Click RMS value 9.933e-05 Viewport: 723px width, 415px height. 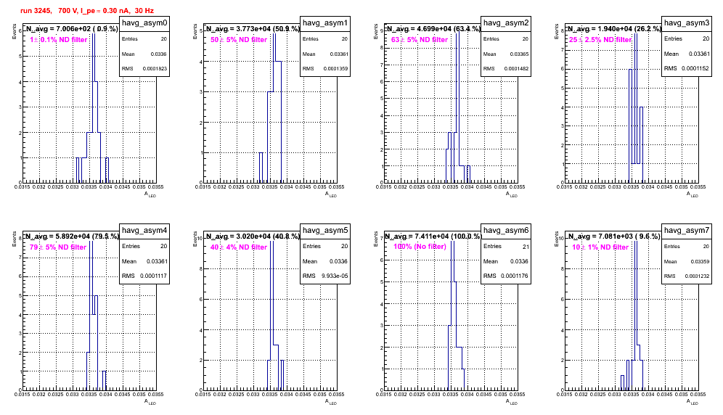335,276
